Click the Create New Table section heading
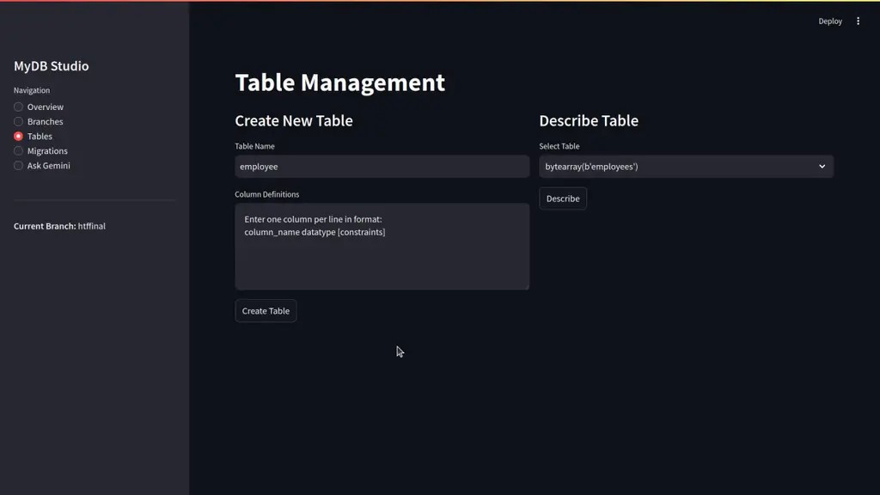This screenshot has height=495, width=880. coord(294,120)
